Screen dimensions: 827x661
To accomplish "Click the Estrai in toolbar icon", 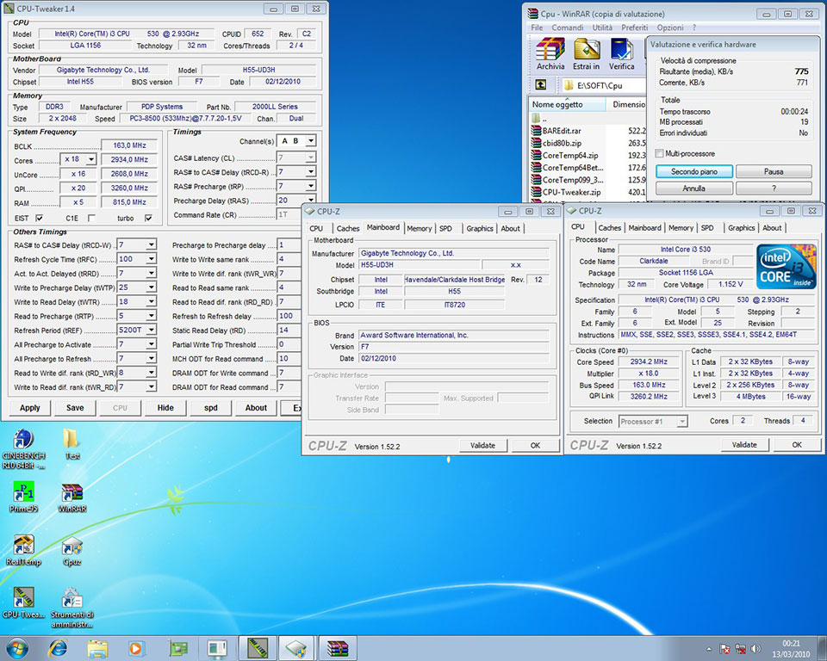I will pos(586,53).
